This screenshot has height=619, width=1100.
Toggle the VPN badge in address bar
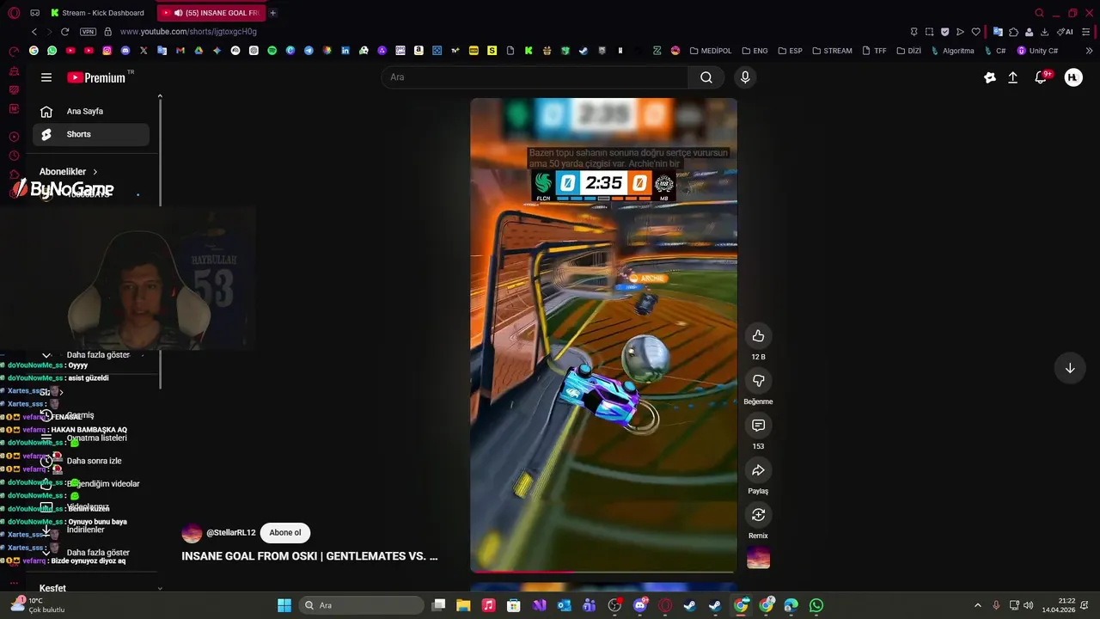coord(88,32)
